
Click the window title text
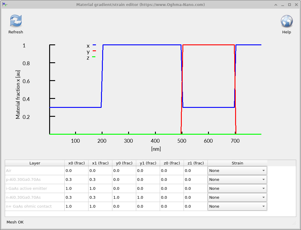(x=141, y=4)
